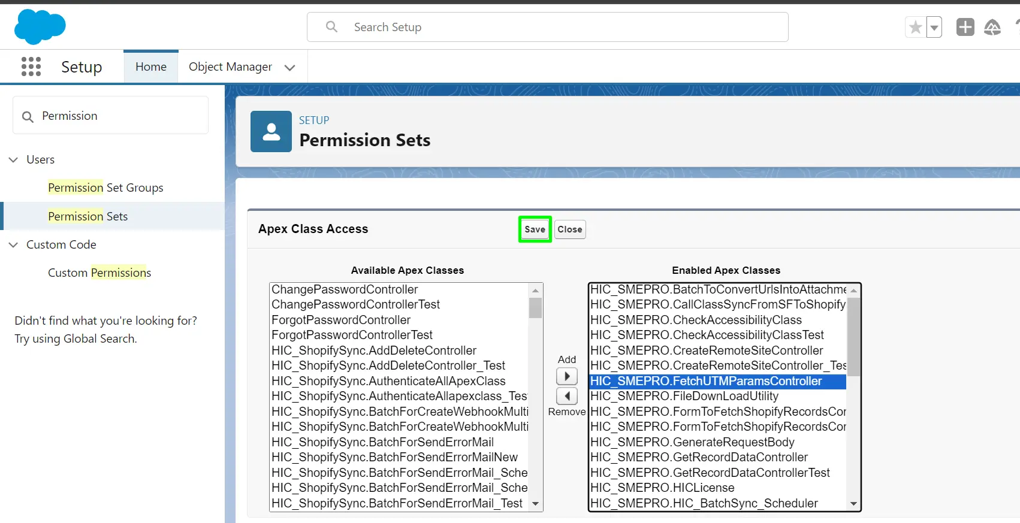Click the Quick Find box containing Permission

pos(111,116)
